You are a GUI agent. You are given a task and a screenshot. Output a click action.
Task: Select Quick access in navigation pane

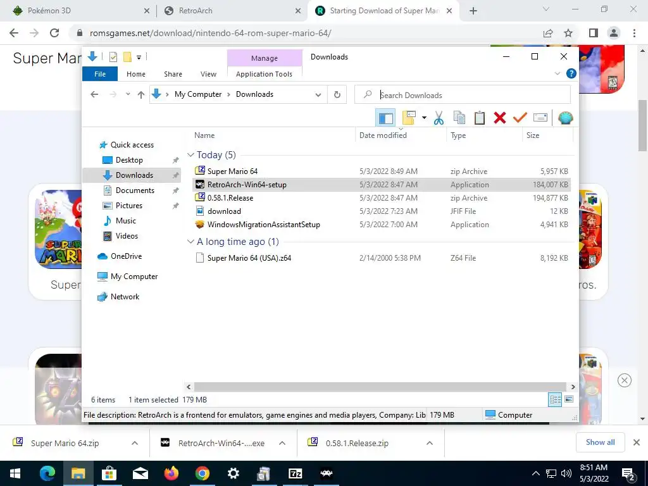click(x=132, y=145)
